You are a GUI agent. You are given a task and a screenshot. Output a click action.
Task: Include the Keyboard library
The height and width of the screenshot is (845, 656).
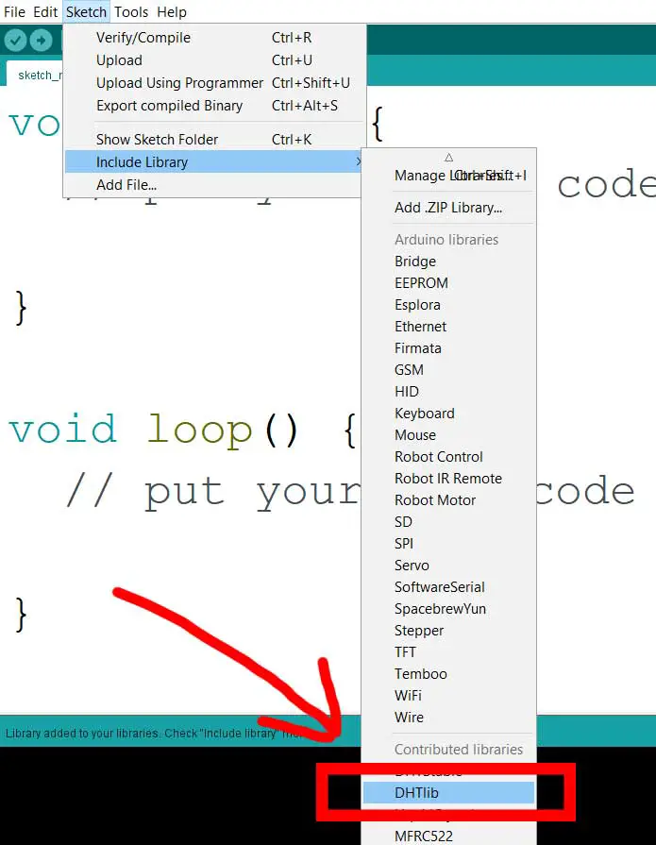448,414
